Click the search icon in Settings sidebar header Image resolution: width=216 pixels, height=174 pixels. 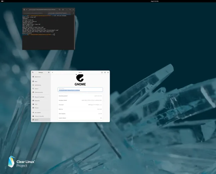point(33,72)
